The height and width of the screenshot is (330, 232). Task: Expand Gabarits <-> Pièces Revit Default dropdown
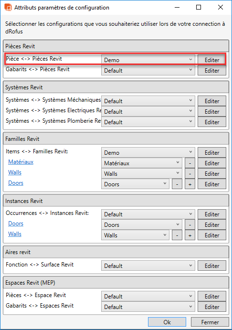148,70
